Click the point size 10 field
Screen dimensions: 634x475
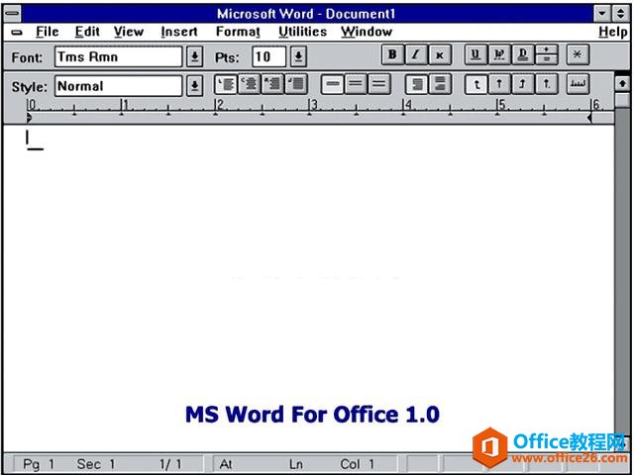(x=269, y=56)
